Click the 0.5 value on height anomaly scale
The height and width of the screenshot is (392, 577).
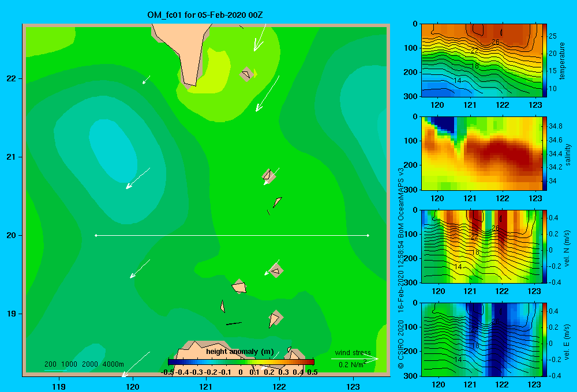click(x=312, y=372)
